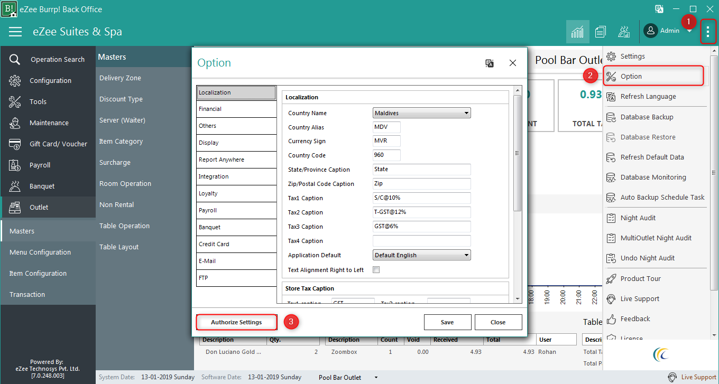Open the Pool Bar Outlet selector dropdown
The width and height of the screenshot is (719, 384).
[376, 378]
